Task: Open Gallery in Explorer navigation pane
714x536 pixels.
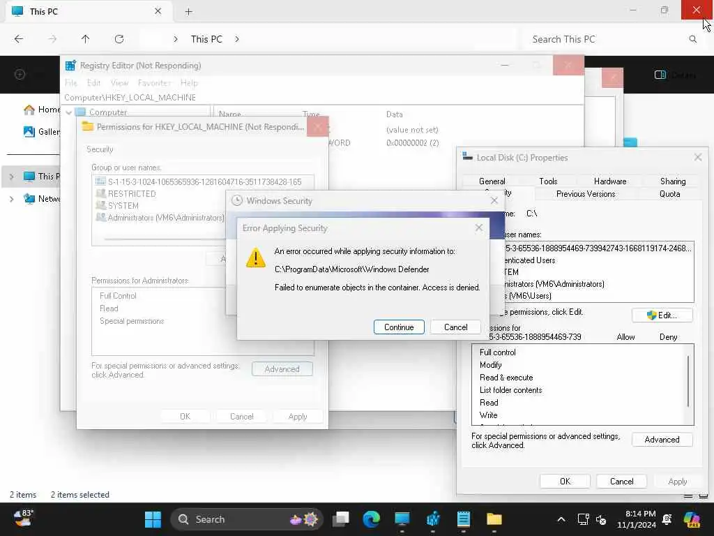Action: coord(42,132)
